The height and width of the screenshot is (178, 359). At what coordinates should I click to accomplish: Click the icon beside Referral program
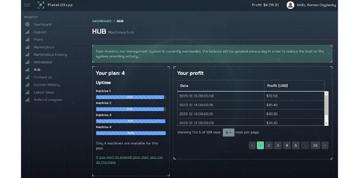(27, 100)
